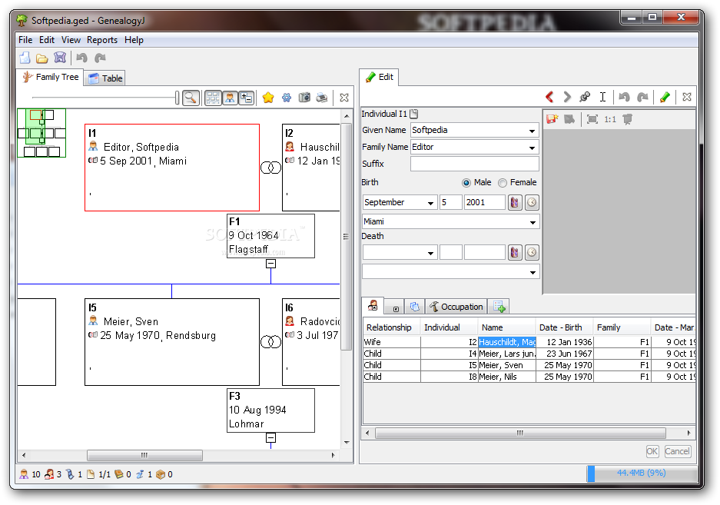
Task: Go back with the red left arrow in Edit
Action: click(549, 97)
